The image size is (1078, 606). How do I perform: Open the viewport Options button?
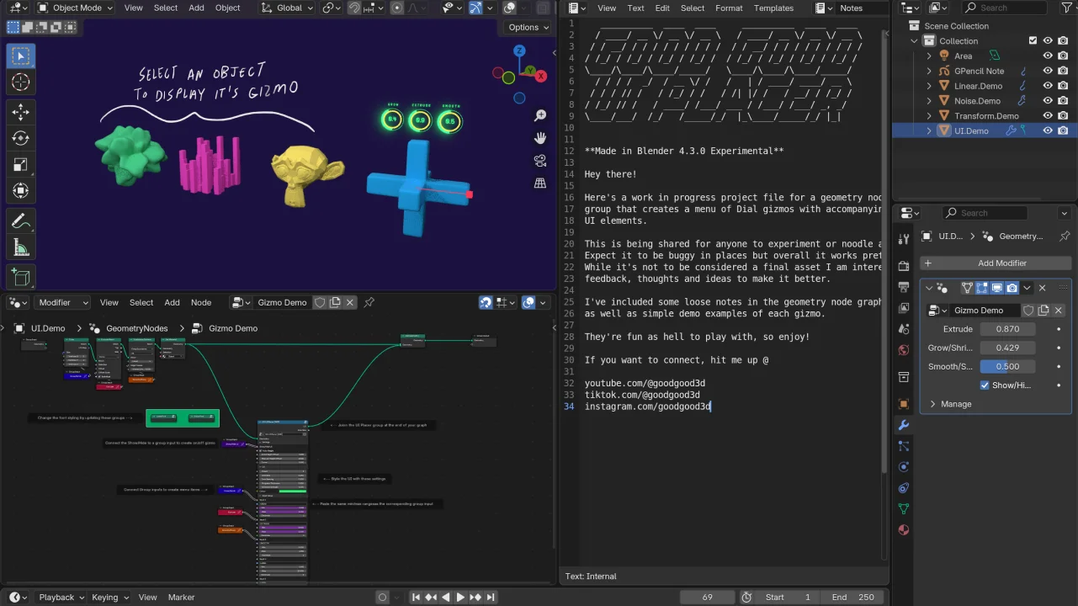click(x=528, y=27)
